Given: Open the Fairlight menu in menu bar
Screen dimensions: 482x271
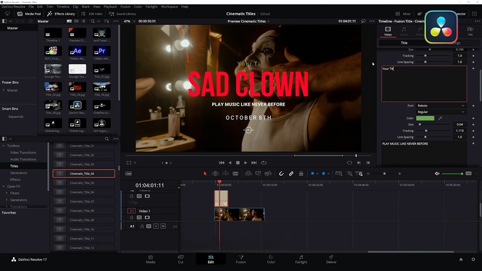Looking at the screenshot, I should click(153, 6).
